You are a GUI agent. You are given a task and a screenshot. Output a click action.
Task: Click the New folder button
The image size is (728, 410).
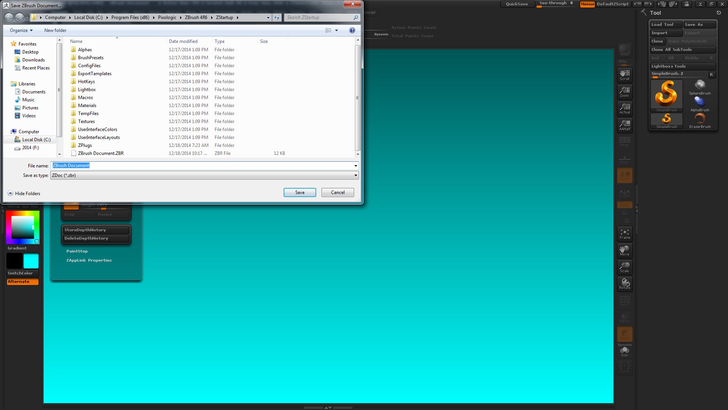pyautogui.click(x=55, y=30)
